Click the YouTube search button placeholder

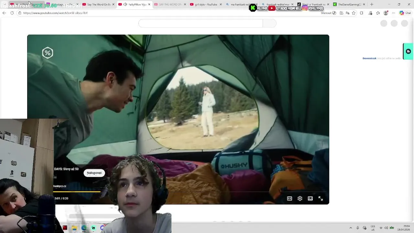[x=270, y=23]
